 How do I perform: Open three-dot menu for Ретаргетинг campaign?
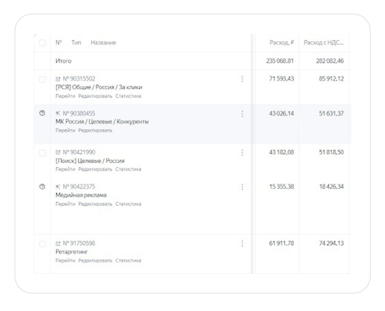[x=242, y=244]
